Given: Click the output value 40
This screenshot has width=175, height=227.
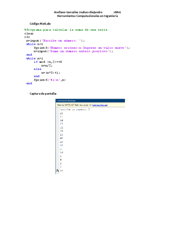Looking at the screenshot, I should point(61,138).
